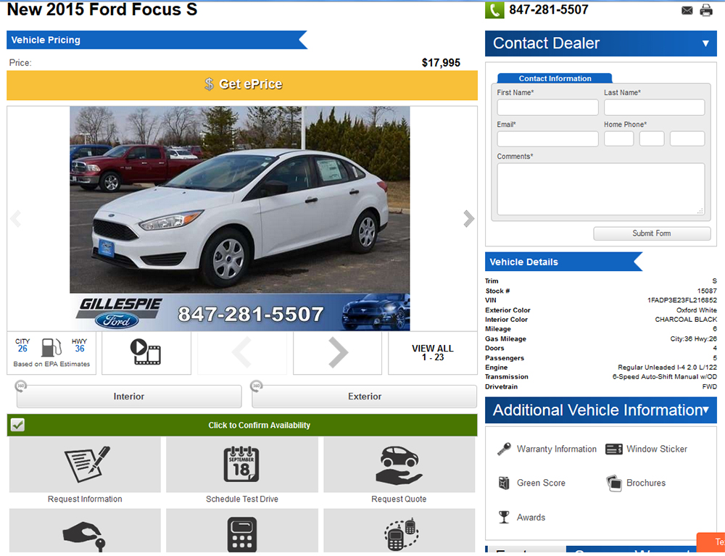Screen dimensions: 725x556
Task: Click the fuel economy EPA estimates box
Action: (51, 352)
